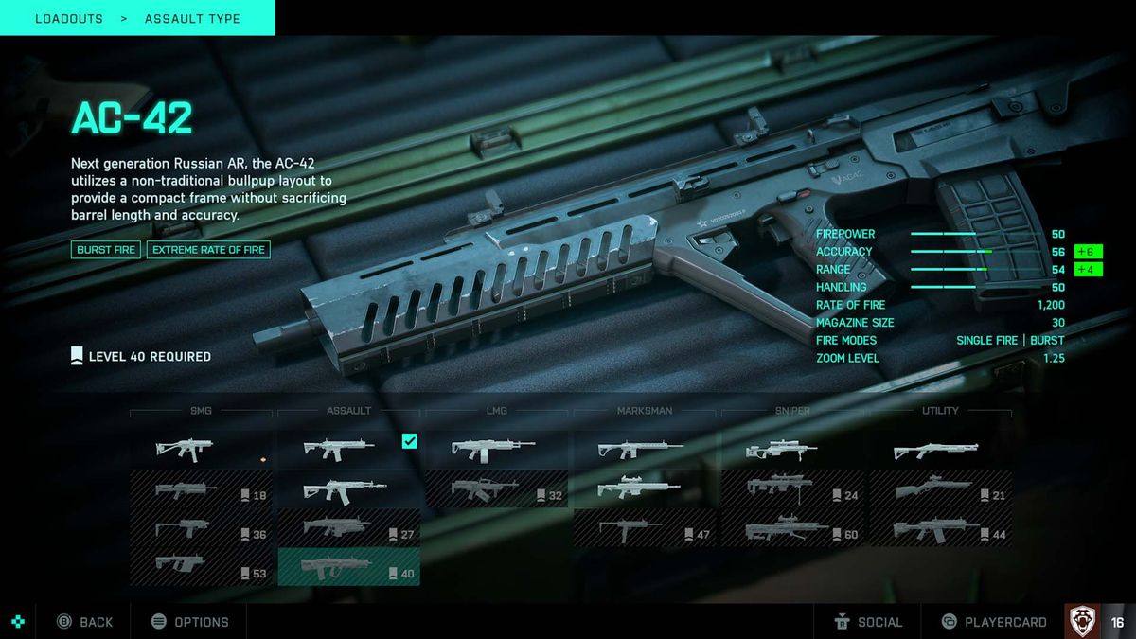This screenshot has width=1136, height=639.
Task: Open the SNIPER category header
Action: (x=792, y=411)
